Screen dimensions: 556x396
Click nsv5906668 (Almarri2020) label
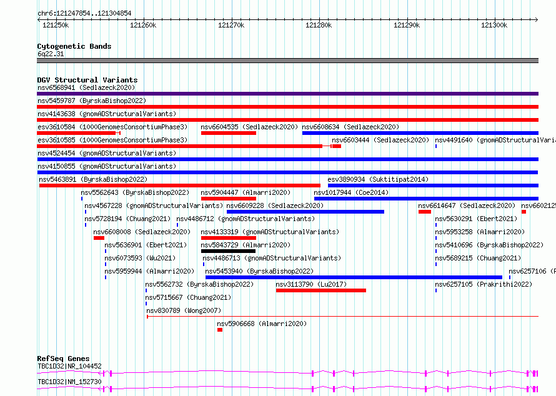(x=262, y=324)
